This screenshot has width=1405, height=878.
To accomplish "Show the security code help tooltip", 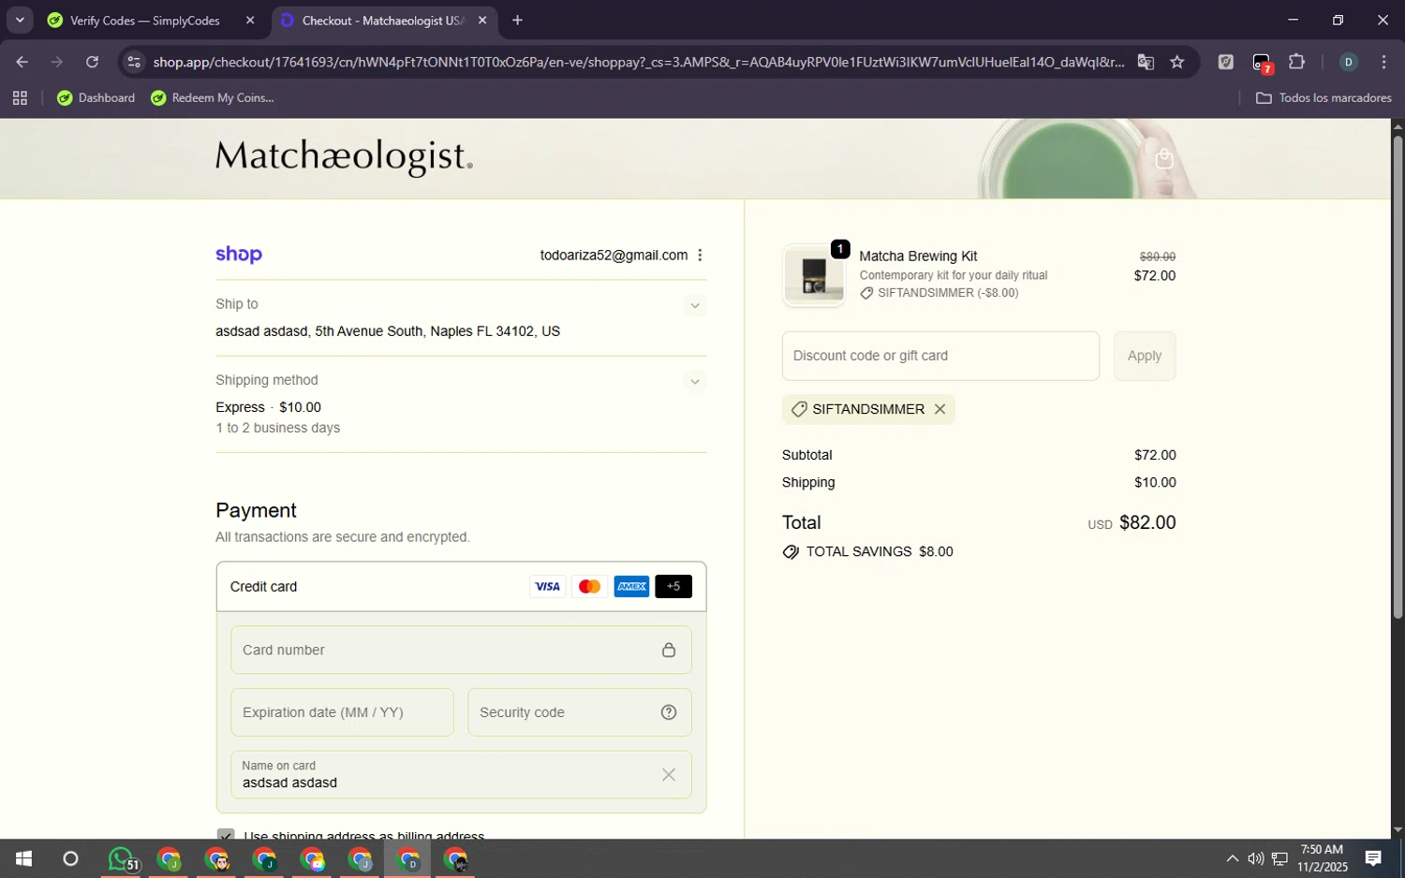I will tap(669, 712).
